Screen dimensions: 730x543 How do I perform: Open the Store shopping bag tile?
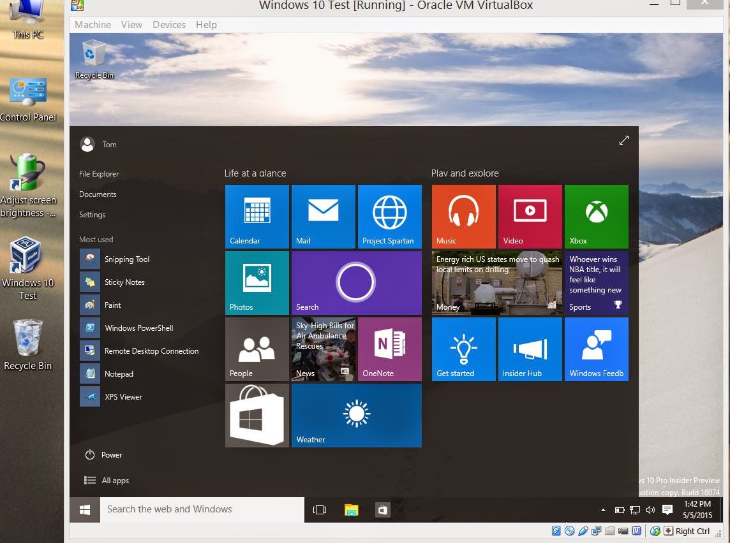tap(257, 416)
